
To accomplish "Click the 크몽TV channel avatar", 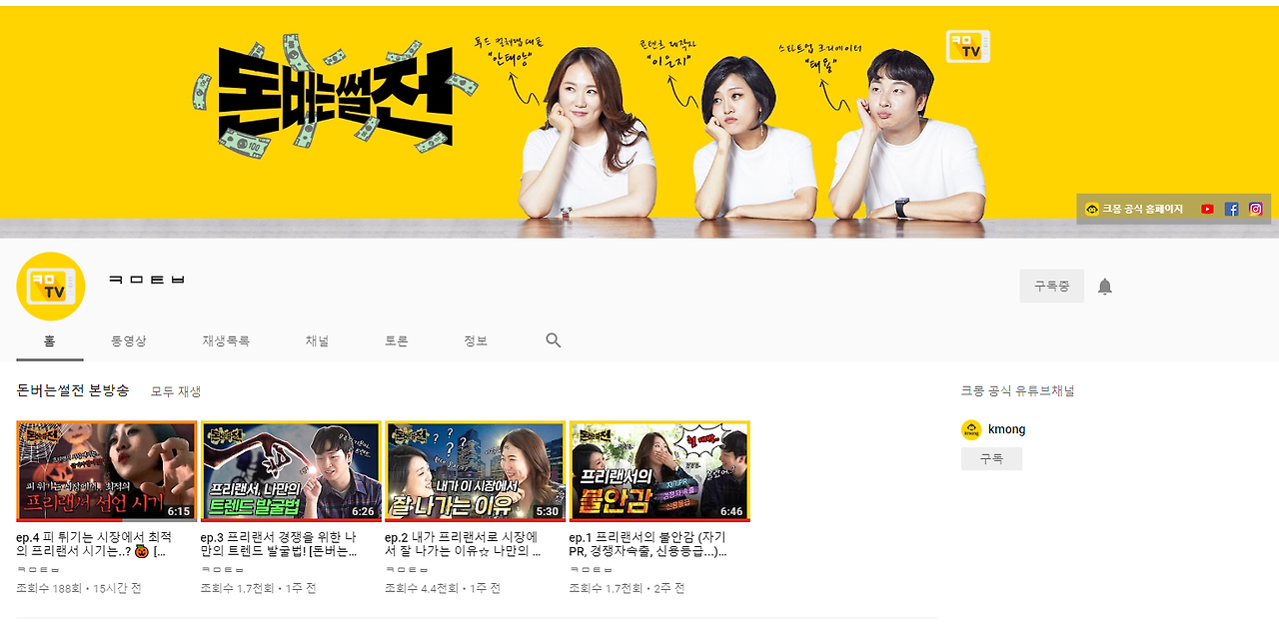I will pos(50,285).
